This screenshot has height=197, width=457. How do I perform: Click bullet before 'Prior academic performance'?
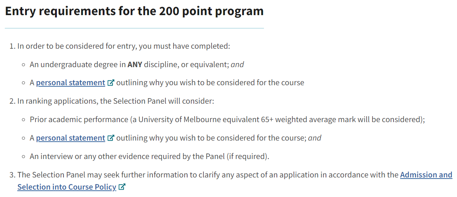click(x=23, y=120)
